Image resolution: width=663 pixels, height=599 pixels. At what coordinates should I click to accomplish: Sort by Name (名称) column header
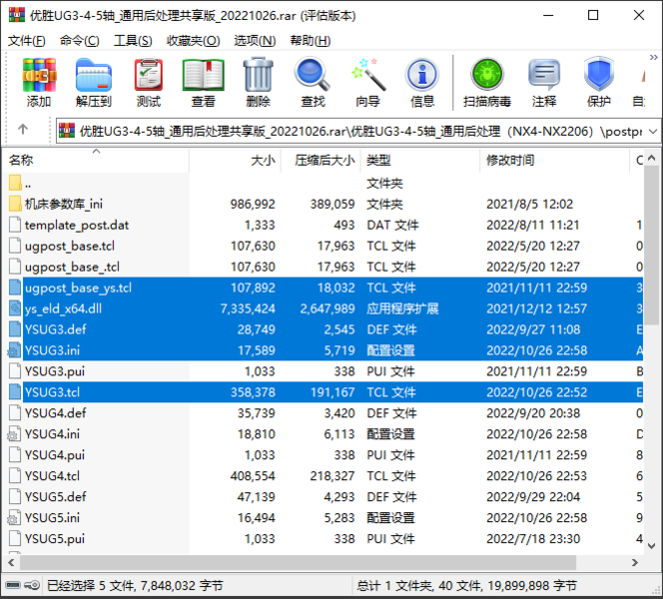pyautogui.click(x=96, y=160)
